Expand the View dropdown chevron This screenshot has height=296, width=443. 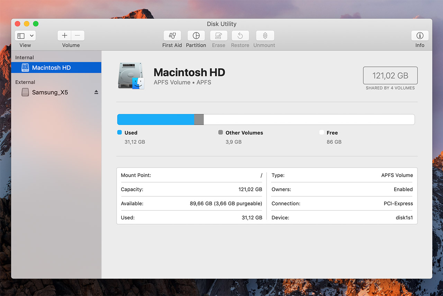32,36
